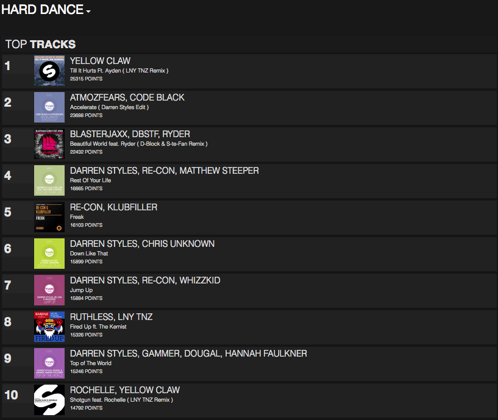Open the BLASTERJAXX, DBSTF, RYDER artist link
Screen dimensions: 498x420
130,134
